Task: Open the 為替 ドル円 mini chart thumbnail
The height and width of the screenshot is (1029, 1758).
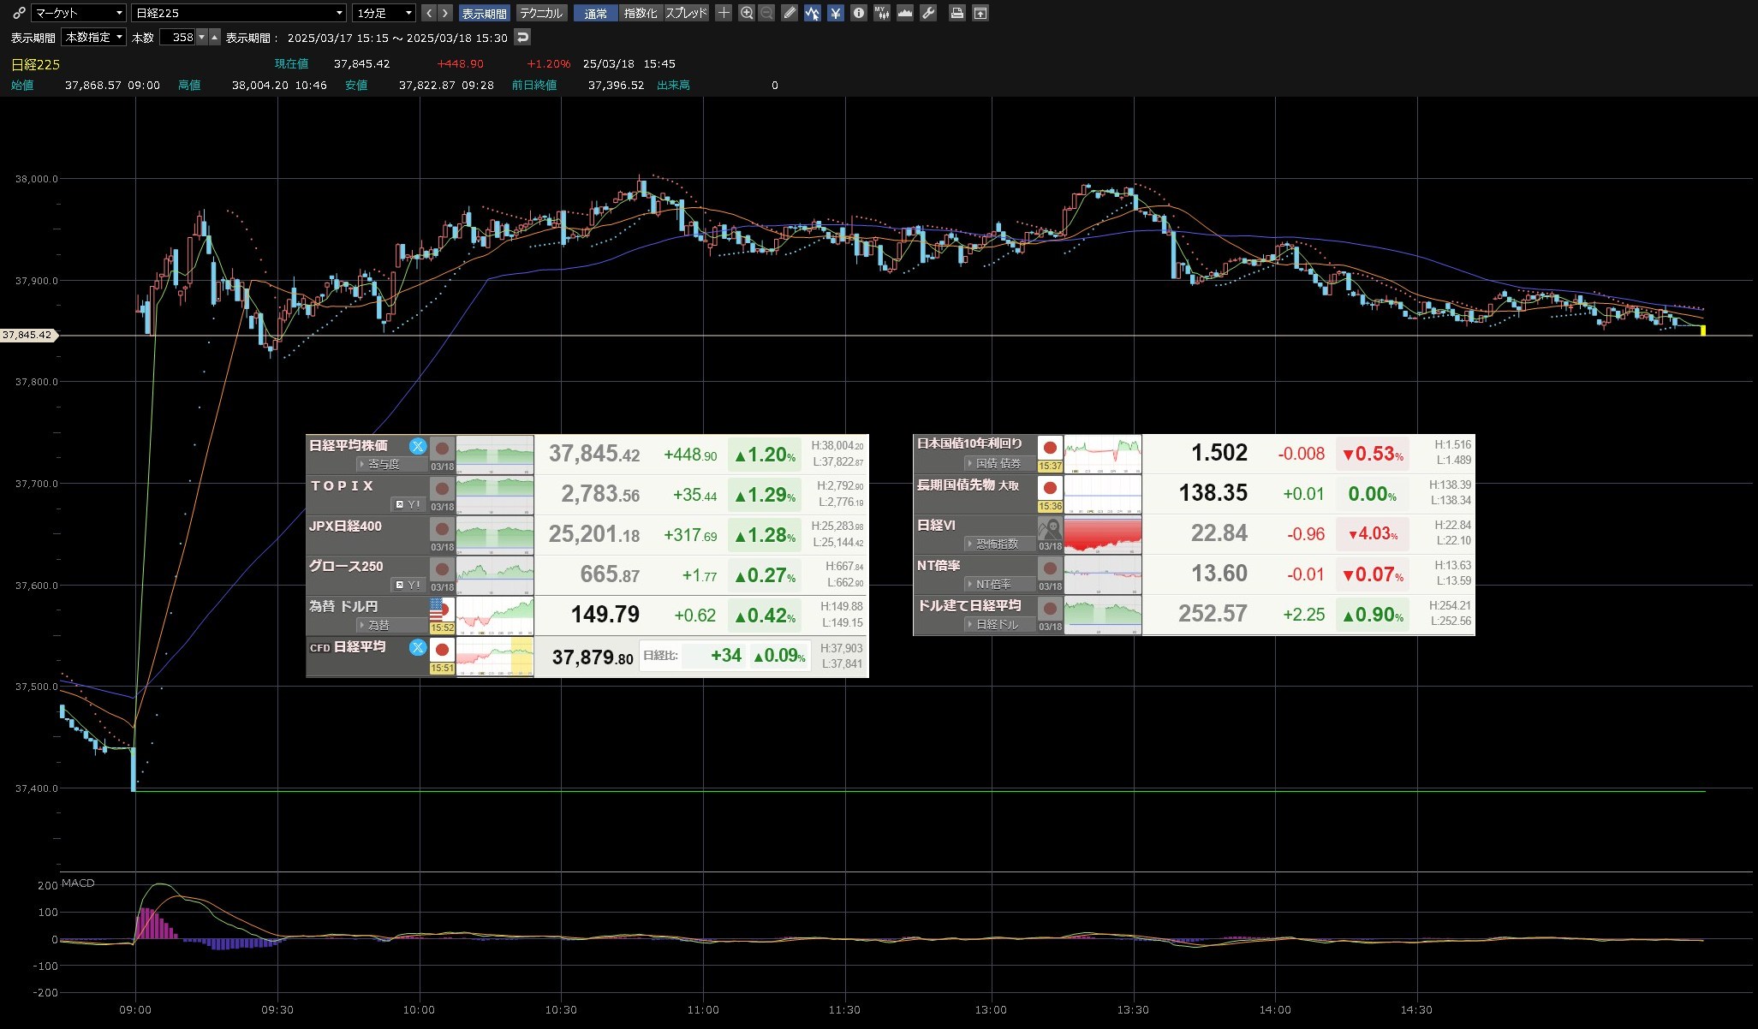Action: pyautogui.click(x=495, y=616)
